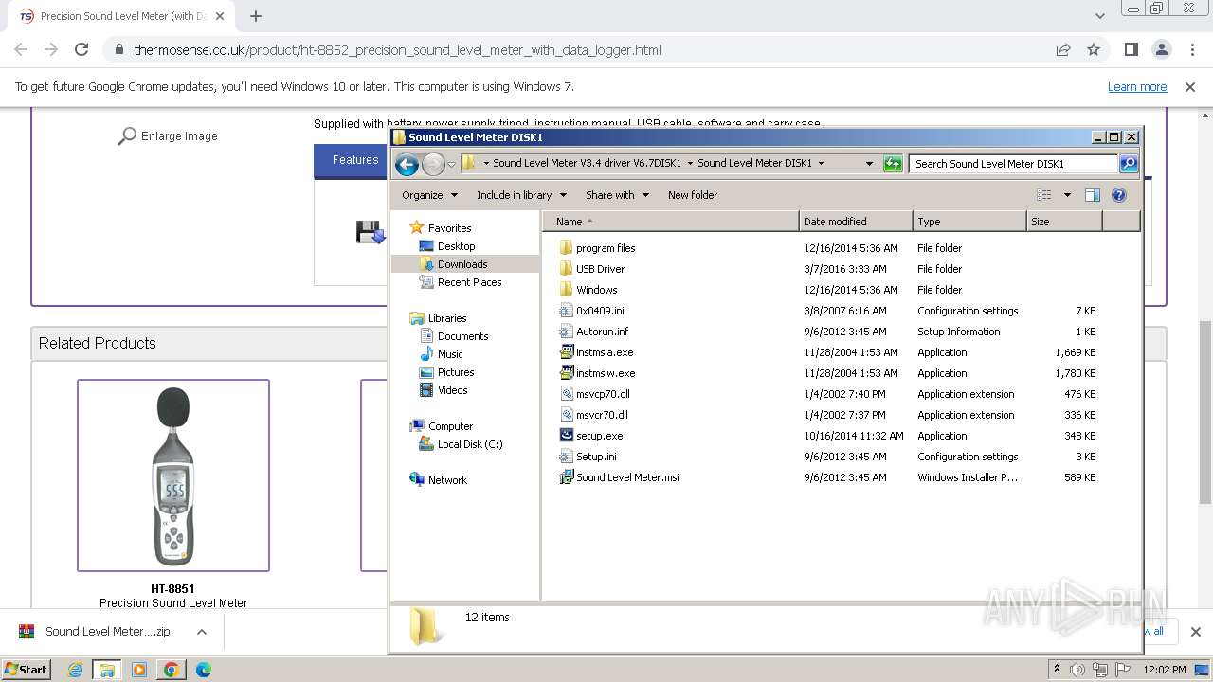Open the Music library
Viewport: 1213px width, 682px height.
[x=450, y=354]
